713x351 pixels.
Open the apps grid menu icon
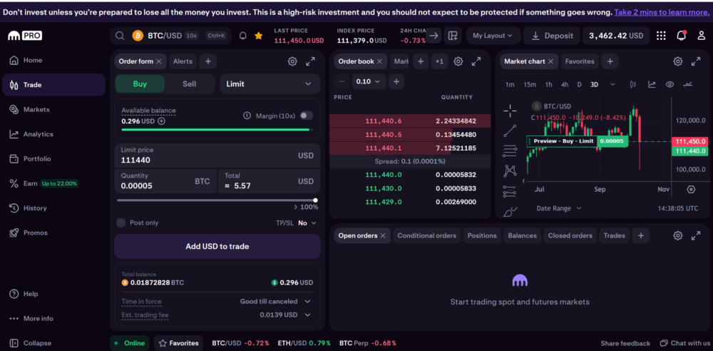point(661,36)
